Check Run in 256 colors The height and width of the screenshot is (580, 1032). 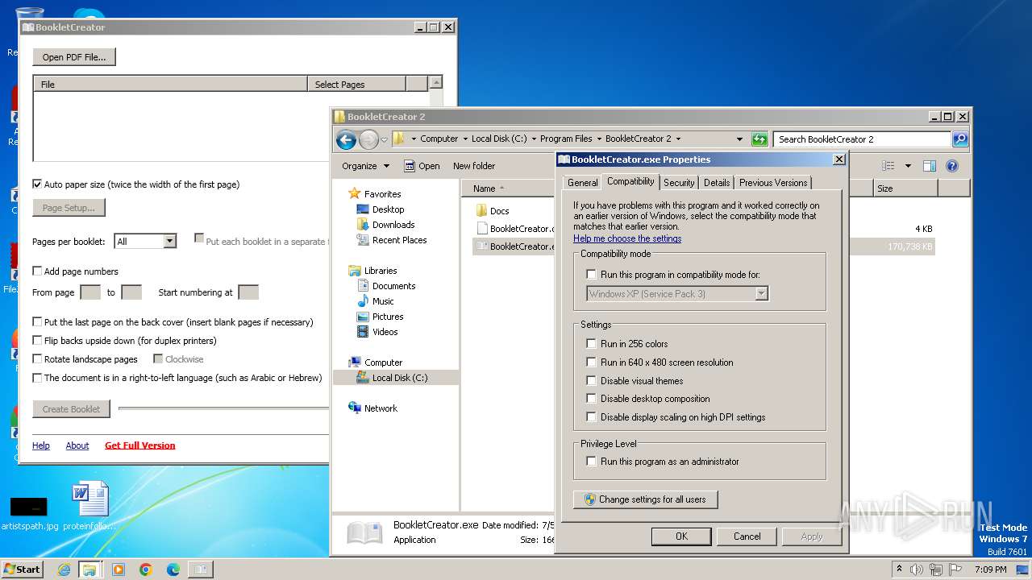coord(592,344)
